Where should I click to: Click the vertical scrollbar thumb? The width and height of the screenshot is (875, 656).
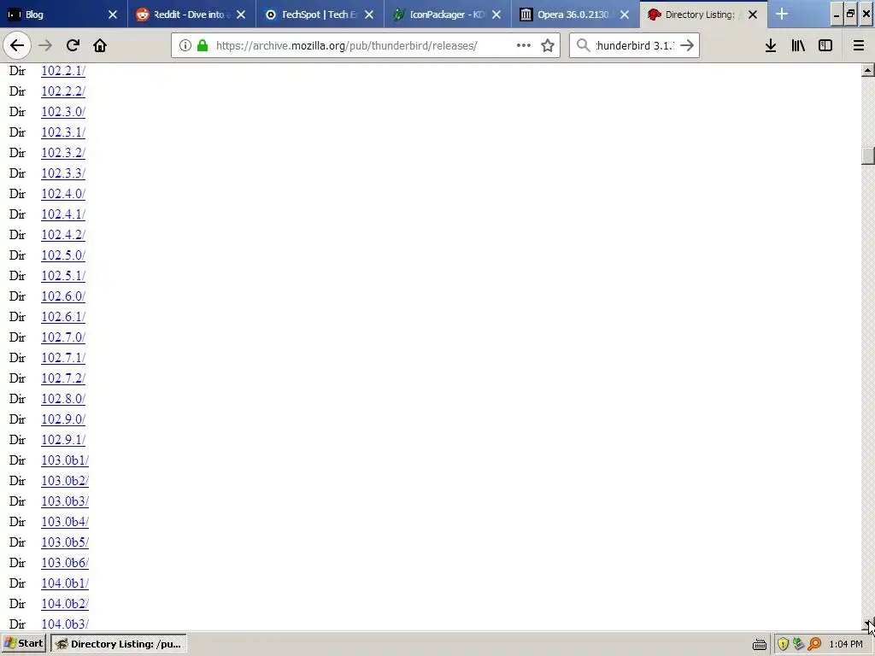tap(868, 155)
